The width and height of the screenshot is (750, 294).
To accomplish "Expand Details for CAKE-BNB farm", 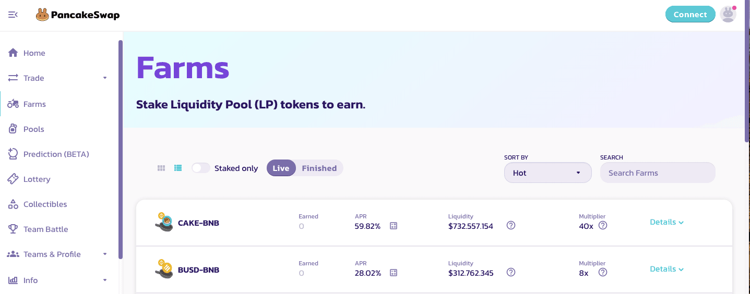I will pyautogui.click(x=666, y=222).
